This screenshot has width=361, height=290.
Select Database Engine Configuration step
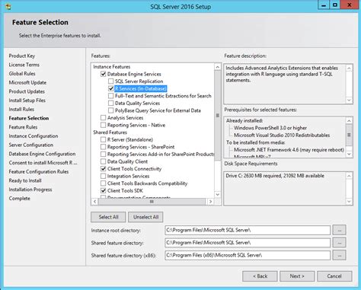tap(42, 154)
